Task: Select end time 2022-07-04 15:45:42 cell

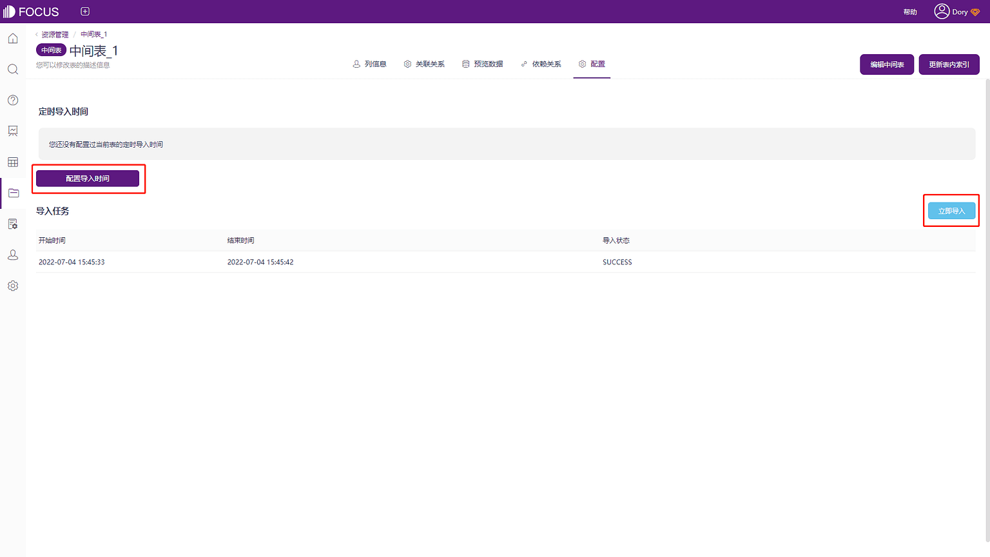Action: (260, 262)
